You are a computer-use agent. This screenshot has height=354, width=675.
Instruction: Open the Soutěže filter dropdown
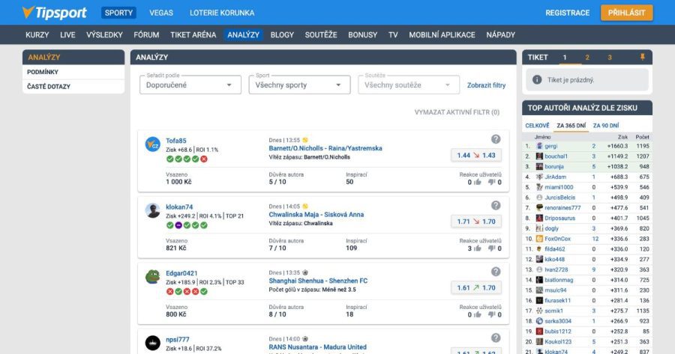(x=408, y=85)
